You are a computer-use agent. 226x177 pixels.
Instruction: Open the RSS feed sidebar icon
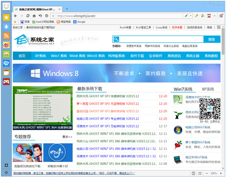point(6,36)
